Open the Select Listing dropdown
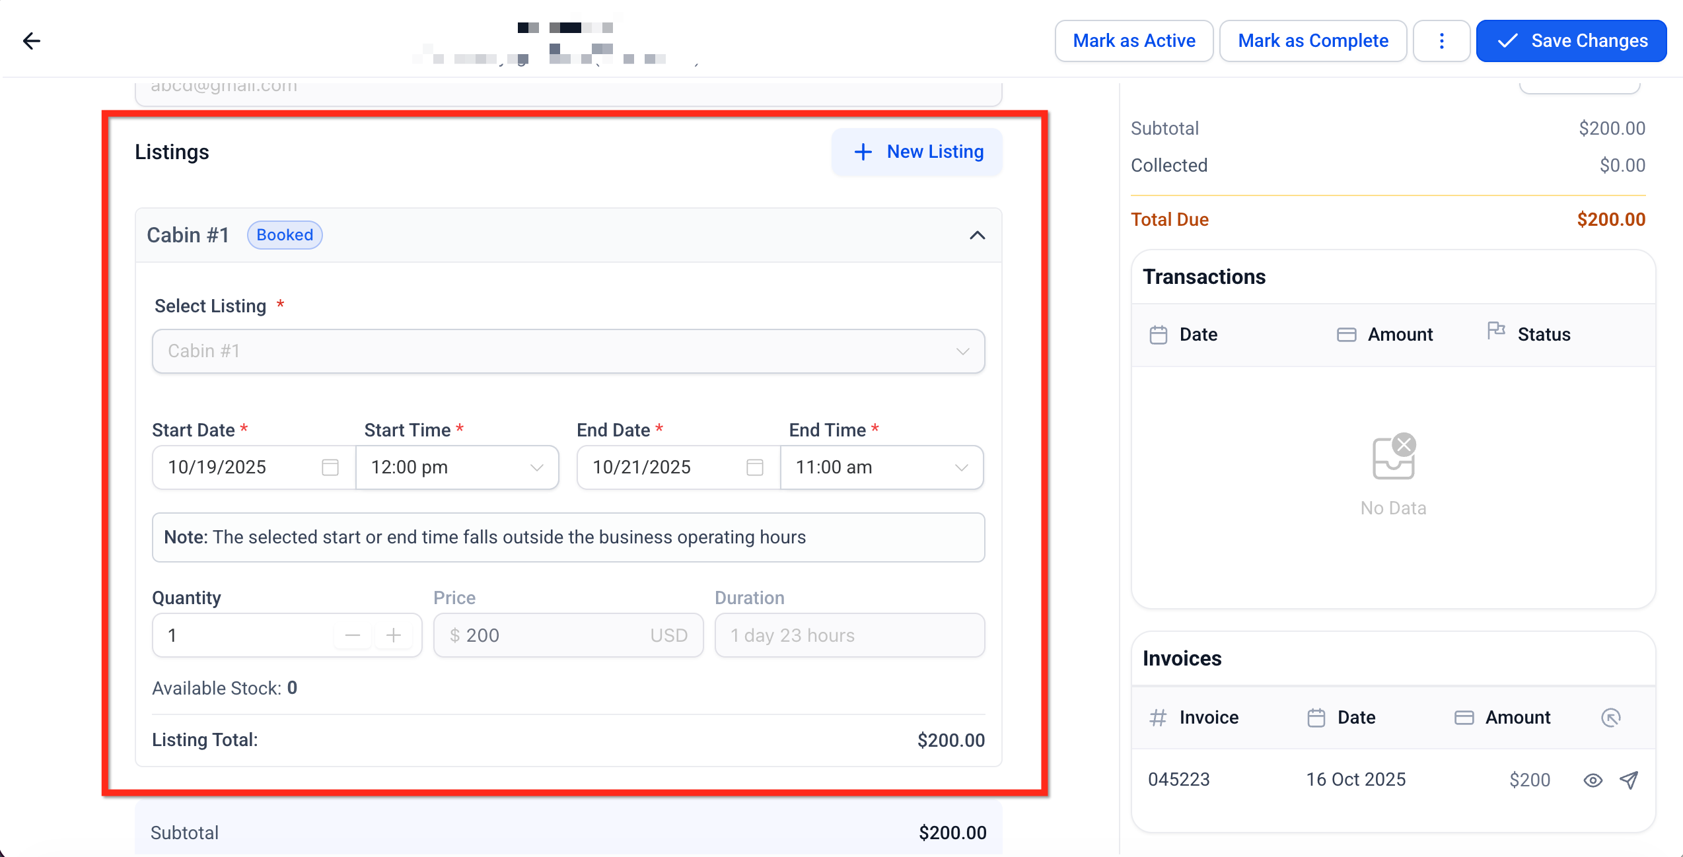This screenshot has height=857, width=1683. [x=568, y=351]
